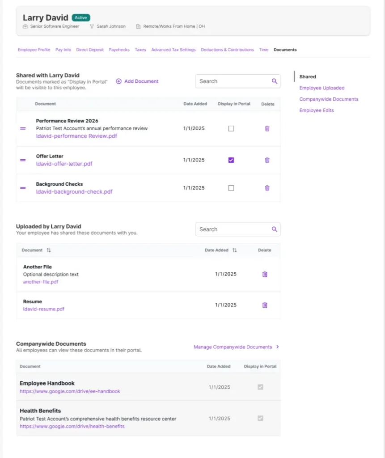
Task: Sort uploaded documents by Document name
Action: click(x=49, y=250)
